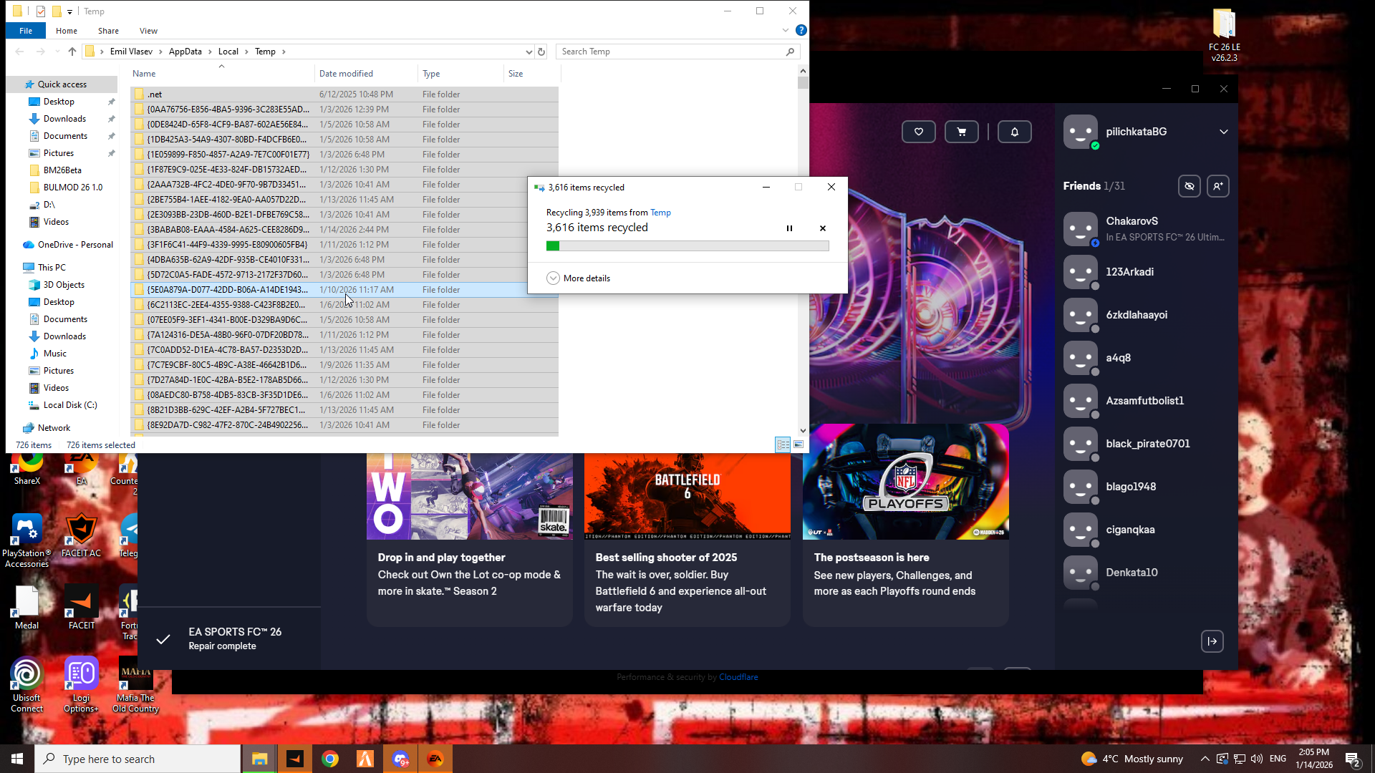Open the File menu
Screen dimensions: 1375x773
pyautogui.click(x=26, y=31)
